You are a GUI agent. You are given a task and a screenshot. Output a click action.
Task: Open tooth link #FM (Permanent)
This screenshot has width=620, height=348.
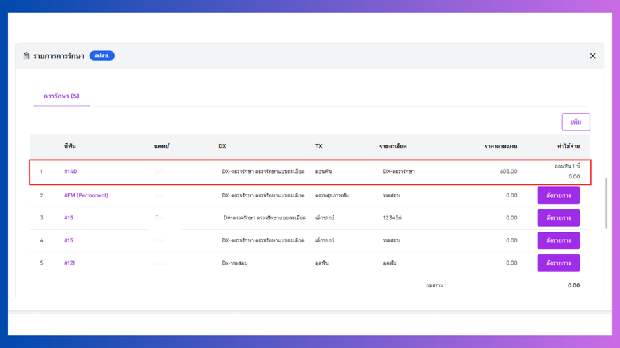pos(86,195)
